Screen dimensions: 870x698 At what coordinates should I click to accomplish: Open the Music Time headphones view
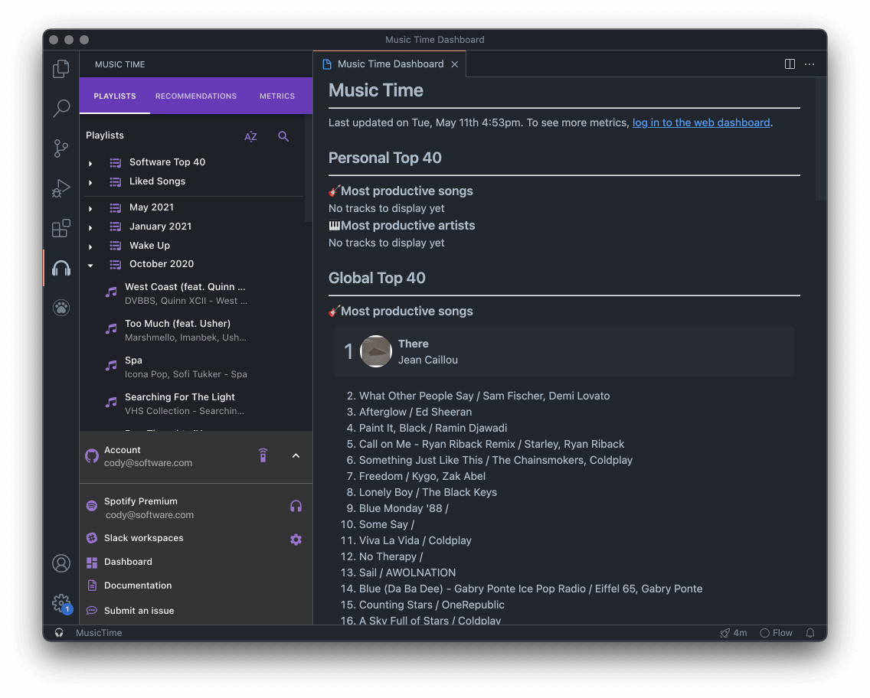[61, 268]
